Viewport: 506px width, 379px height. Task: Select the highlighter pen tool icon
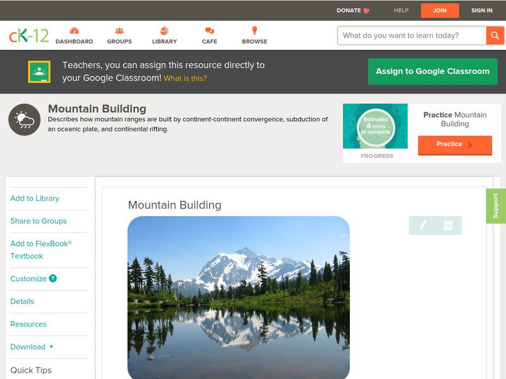[423, 225]
